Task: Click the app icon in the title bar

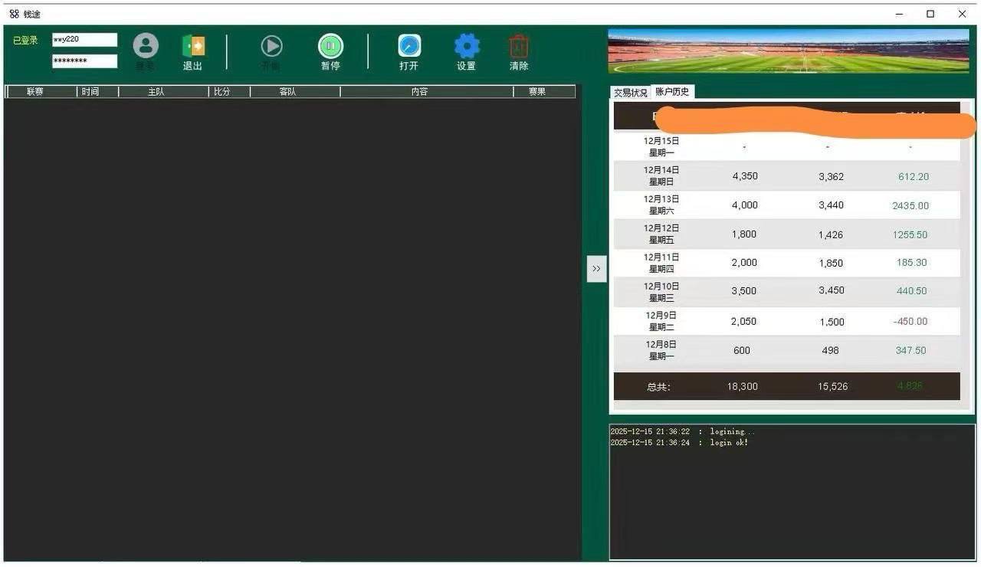Action: tap(14, 14)
